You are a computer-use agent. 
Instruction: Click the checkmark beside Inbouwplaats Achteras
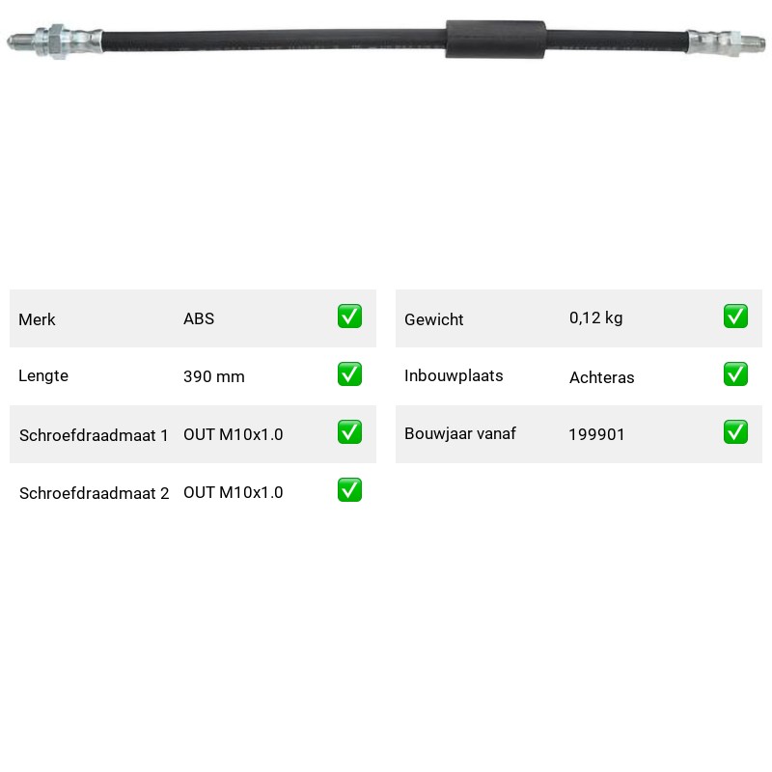click(x=735, y=374)
